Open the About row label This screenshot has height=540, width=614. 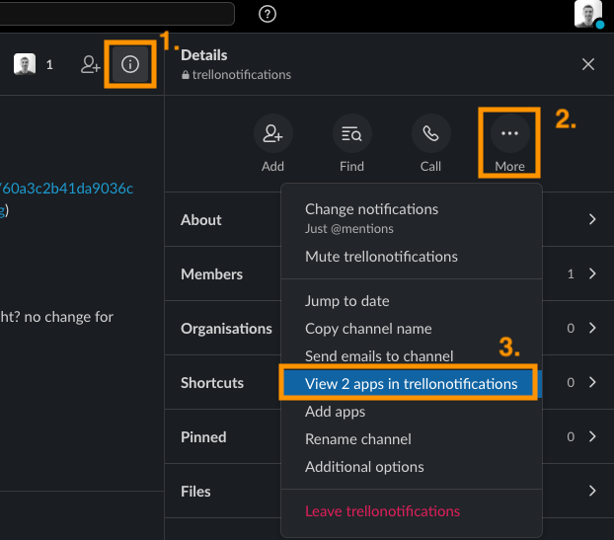[200, 220]
